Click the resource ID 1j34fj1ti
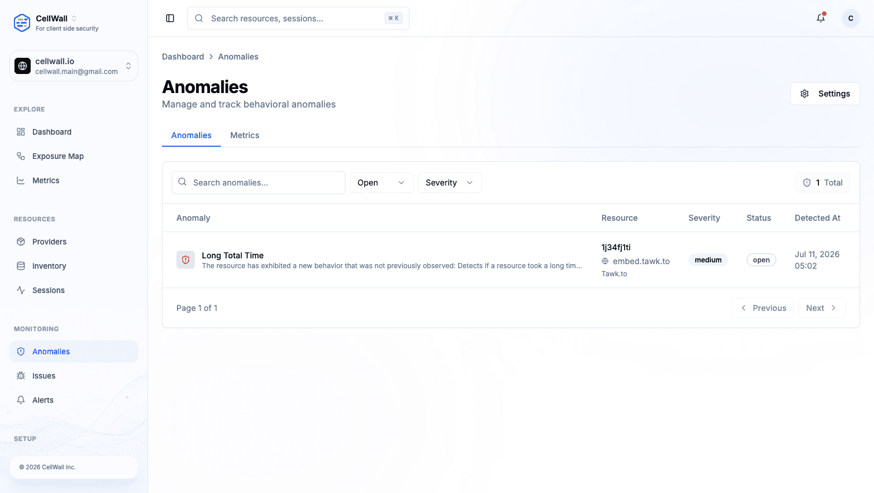Screen dimensions: 874x493 click(616, 247)
